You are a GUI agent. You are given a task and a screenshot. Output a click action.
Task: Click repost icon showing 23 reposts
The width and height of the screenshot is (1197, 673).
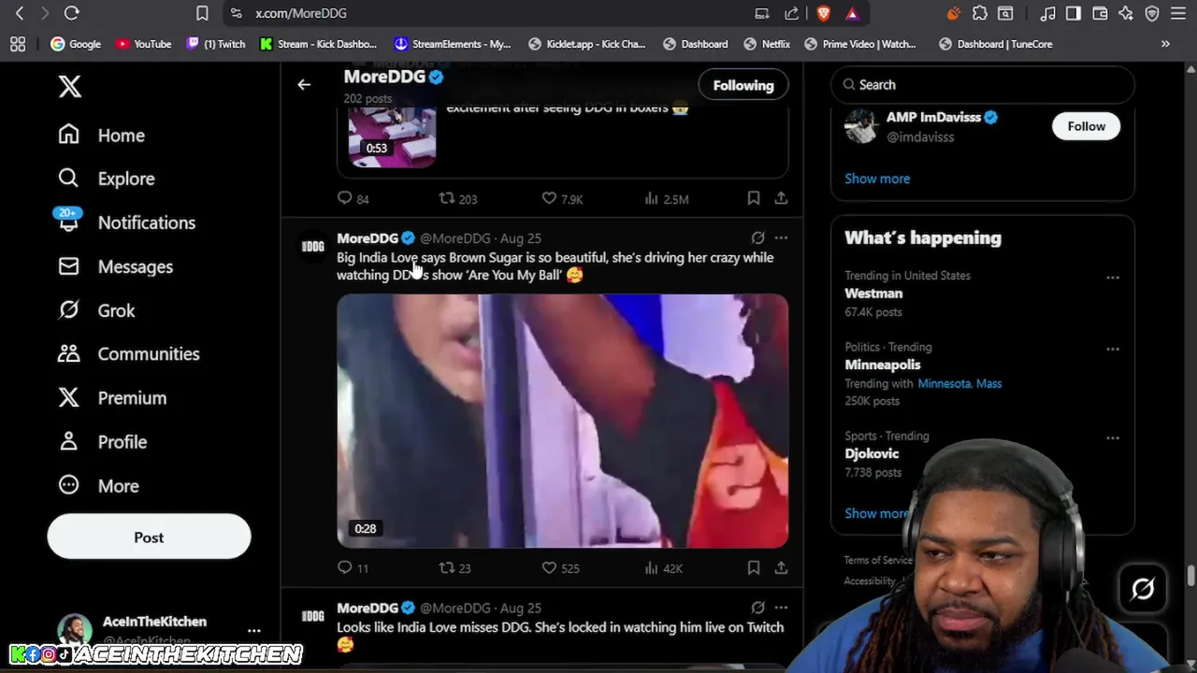(x=447, y=567)
